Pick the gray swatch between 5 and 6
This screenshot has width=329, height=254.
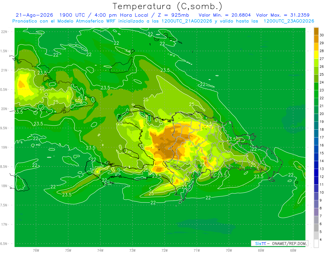(316, 228)
